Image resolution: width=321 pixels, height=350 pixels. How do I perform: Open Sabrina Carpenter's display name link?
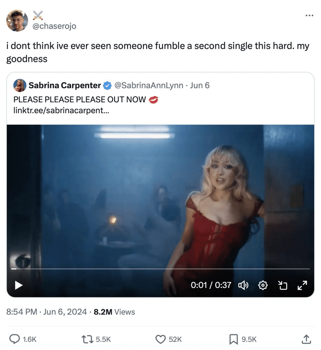[65, 85]
